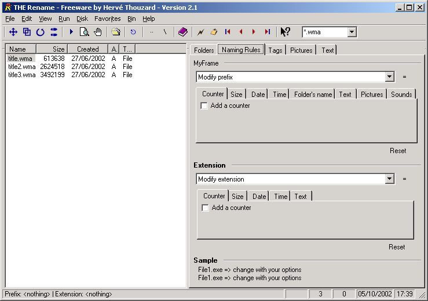This screenshot has height=301, width=428.
Task: Open the *.wma file filter dropdown
Action: [352, 32]
